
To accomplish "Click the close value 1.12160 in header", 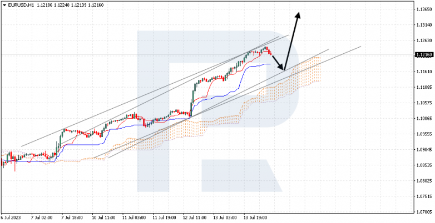I will click(x=96, y=5).
